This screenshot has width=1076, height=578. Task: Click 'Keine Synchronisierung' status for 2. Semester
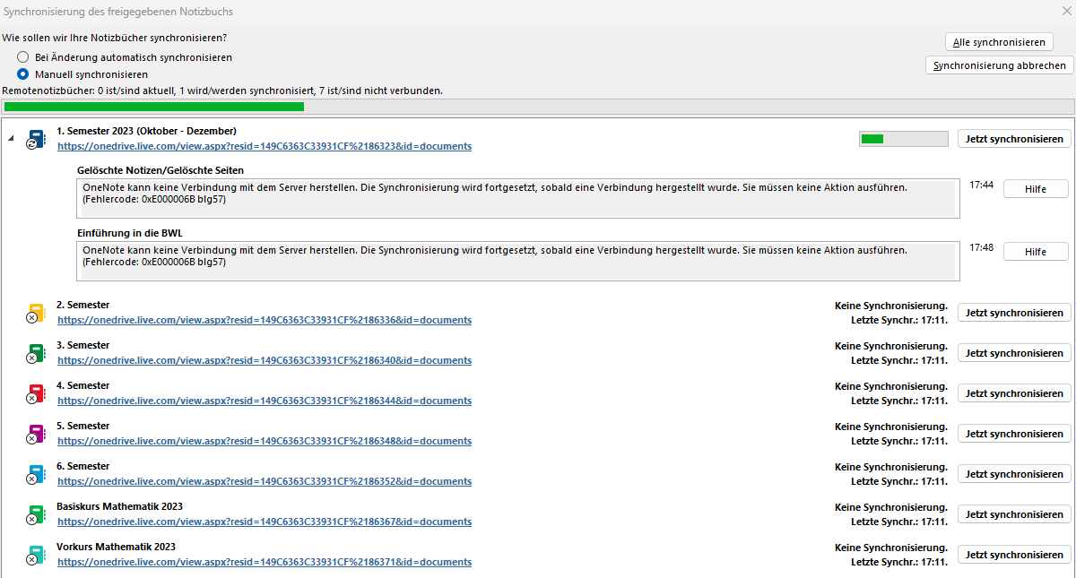pos(891,306)
